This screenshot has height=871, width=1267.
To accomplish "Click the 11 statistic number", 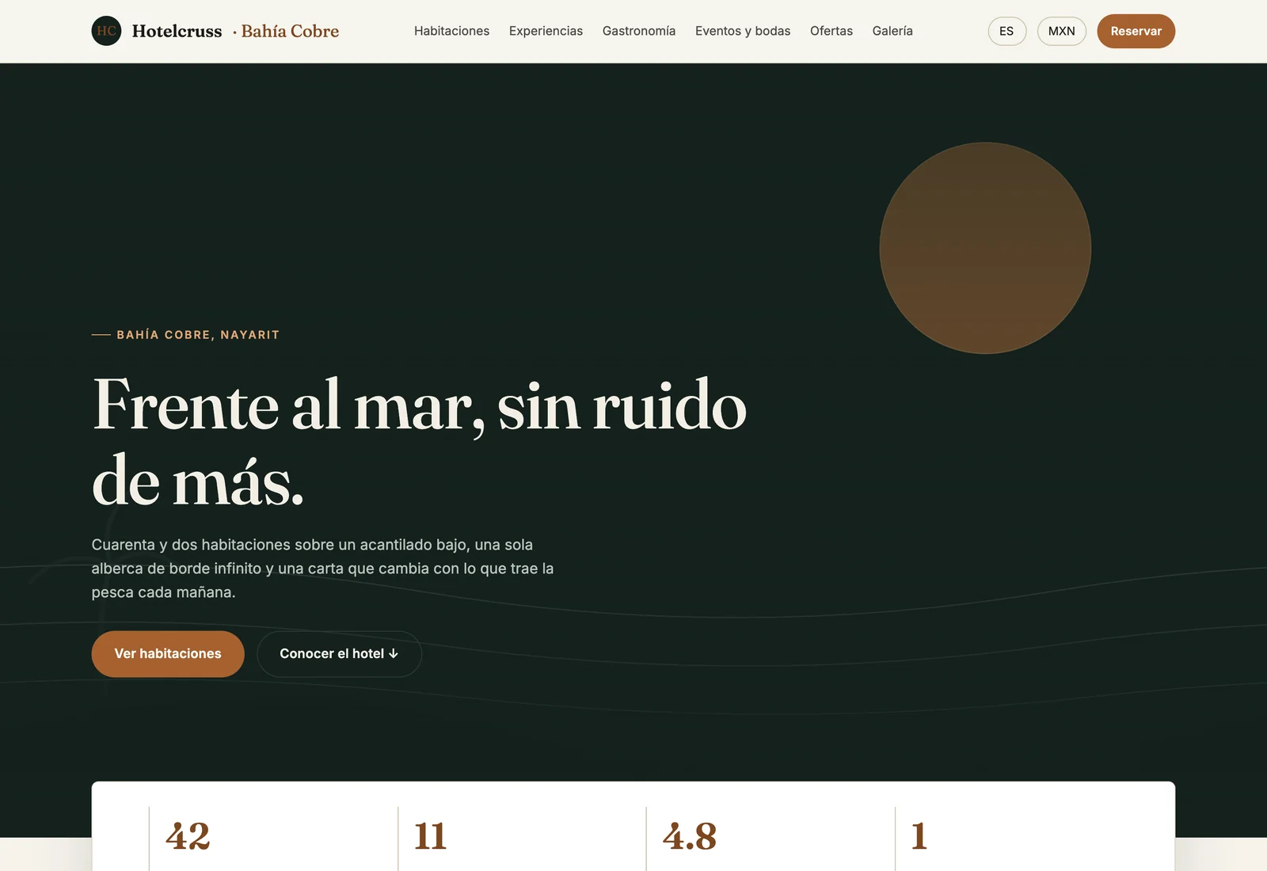I will click(x=430, y=836).
